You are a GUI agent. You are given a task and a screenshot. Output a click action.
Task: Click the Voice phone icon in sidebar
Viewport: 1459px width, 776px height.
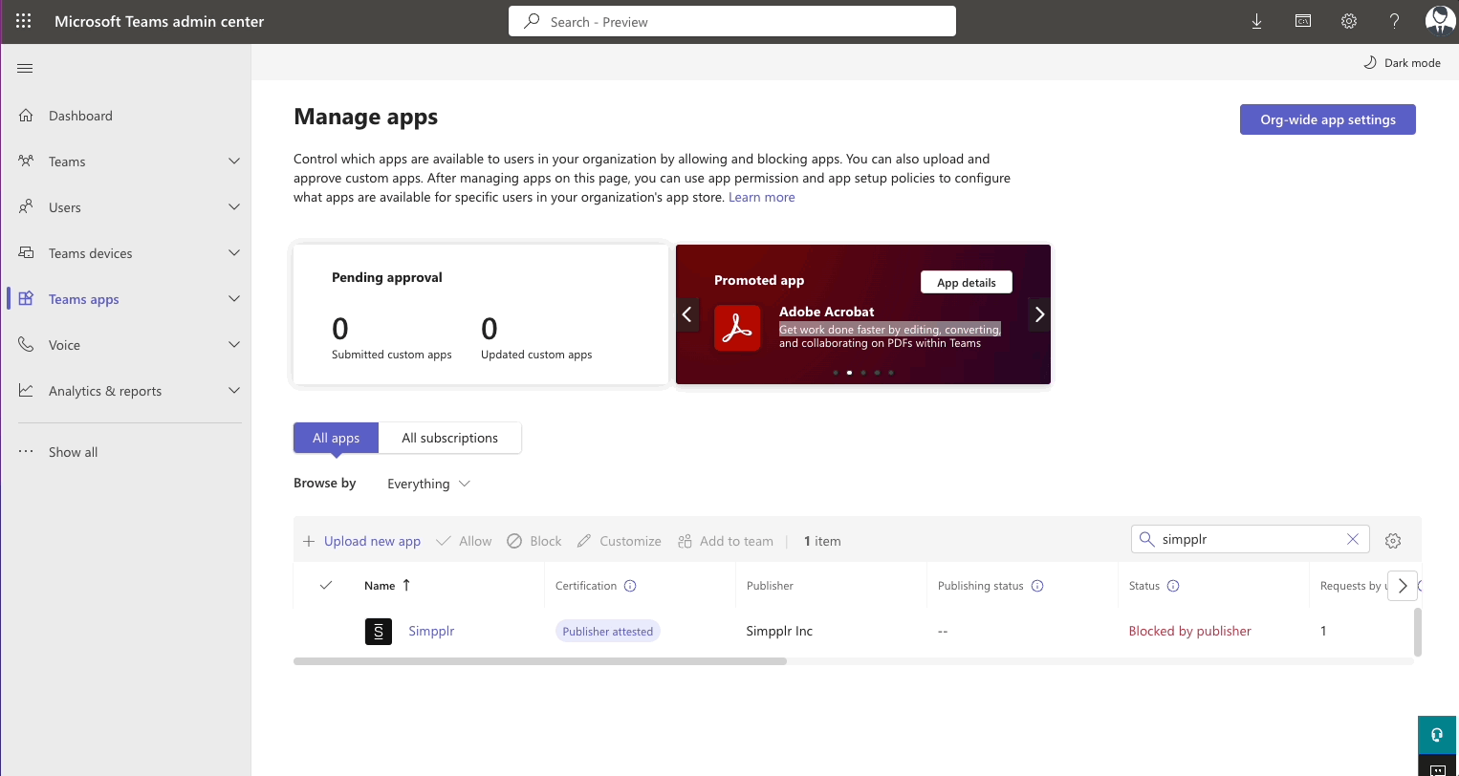(26, 345)
